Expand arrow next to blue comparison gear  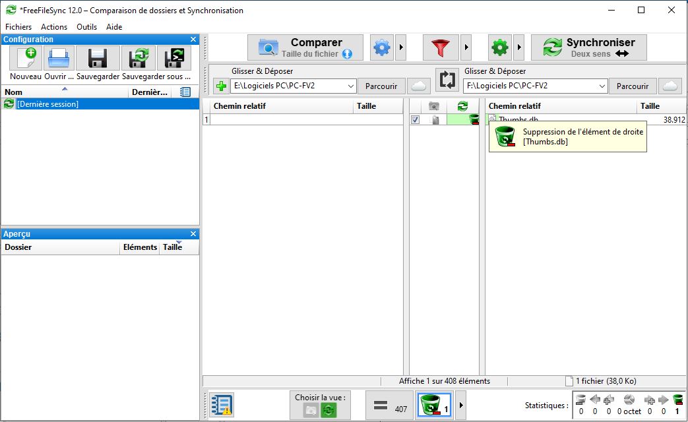[401, 47]
